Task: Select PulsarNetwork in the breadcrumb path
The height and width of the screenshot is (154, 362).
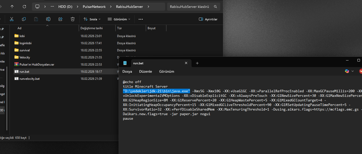Action: coord(94,7)
